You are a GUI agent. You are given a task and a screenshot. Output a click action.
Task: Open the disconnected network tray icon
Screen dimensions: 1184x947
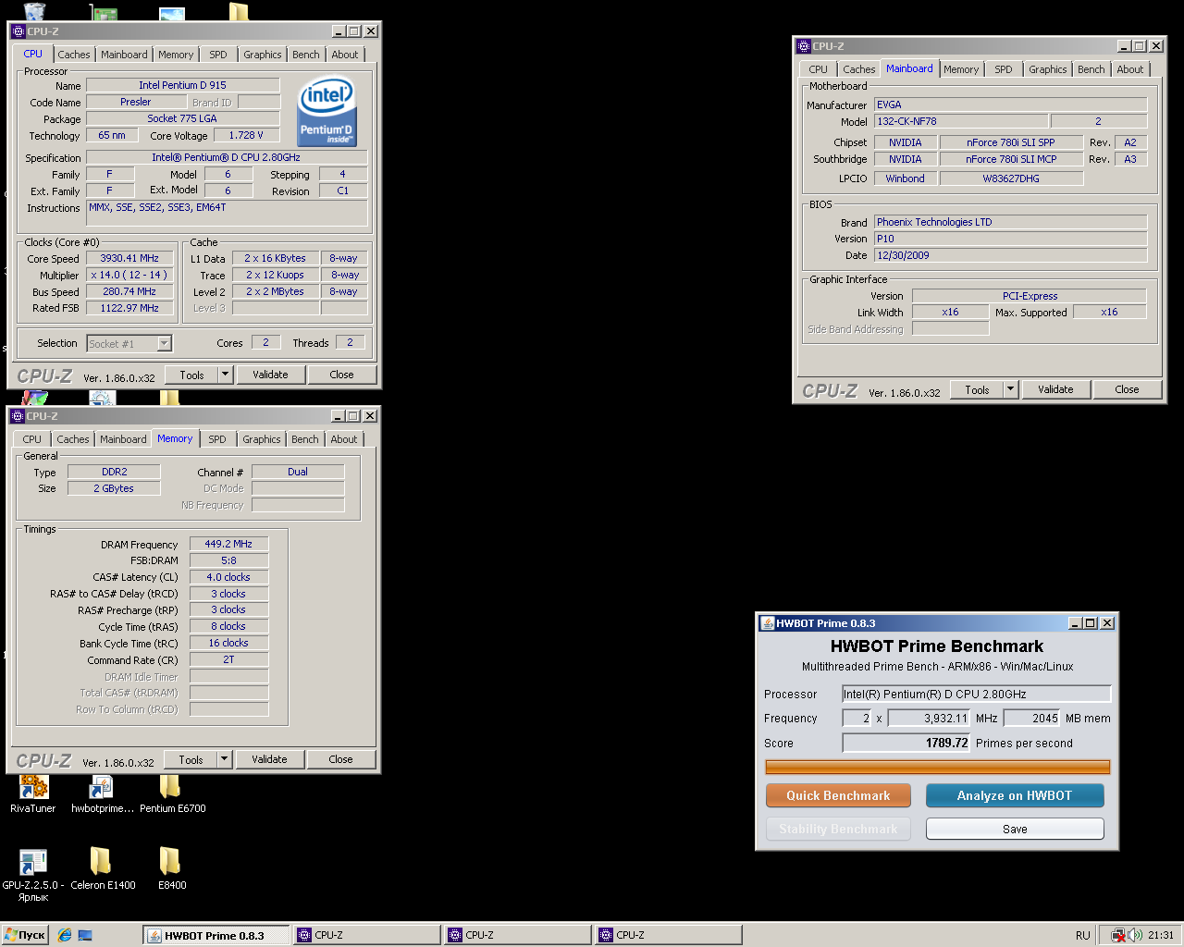[x=1118, y=935]
